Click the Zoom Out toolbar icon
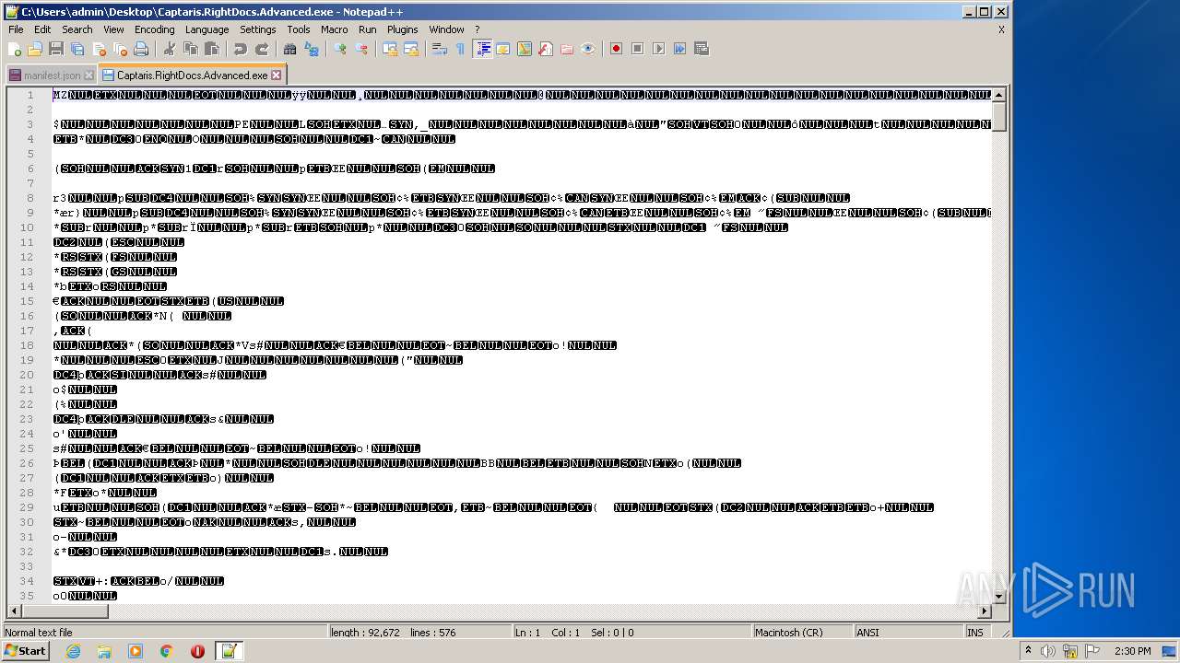Image resolution: width=1180 pixels, height=663 pixels. click(x=360, y=49)
